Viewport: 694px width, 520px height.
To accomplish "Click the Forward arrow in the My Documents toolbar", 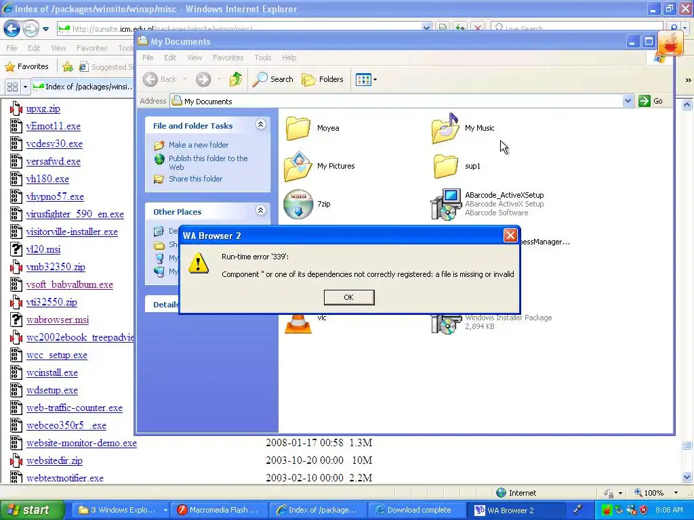I will point(203,79).
